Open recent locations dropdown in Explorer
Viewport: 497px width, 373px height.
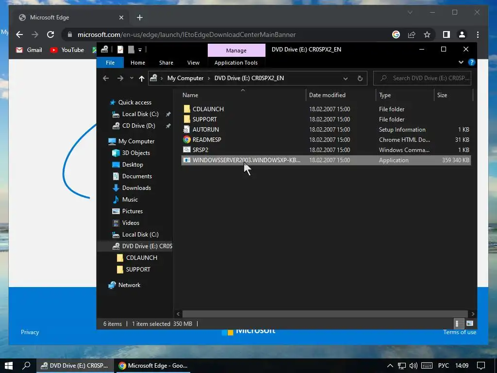click(x=132, y=78)
